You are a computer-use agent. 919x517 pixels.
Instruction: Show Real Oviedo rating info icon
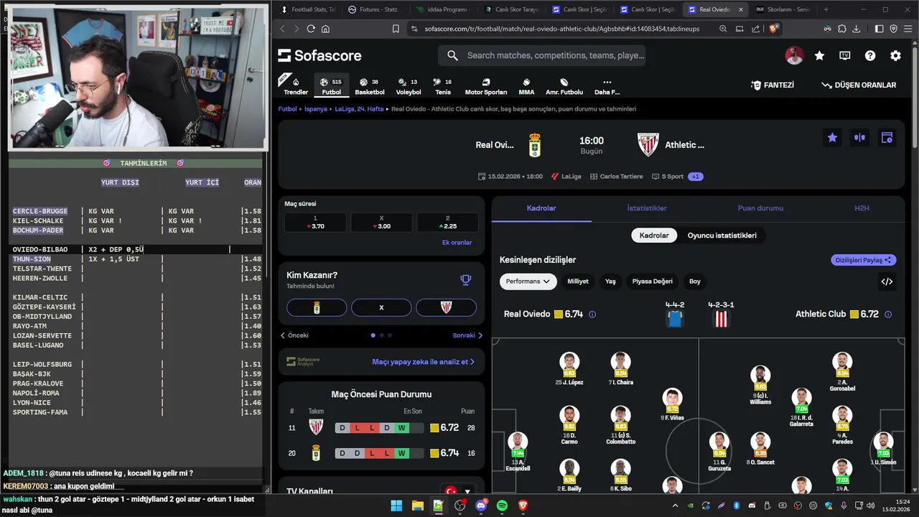click(592, 315)
